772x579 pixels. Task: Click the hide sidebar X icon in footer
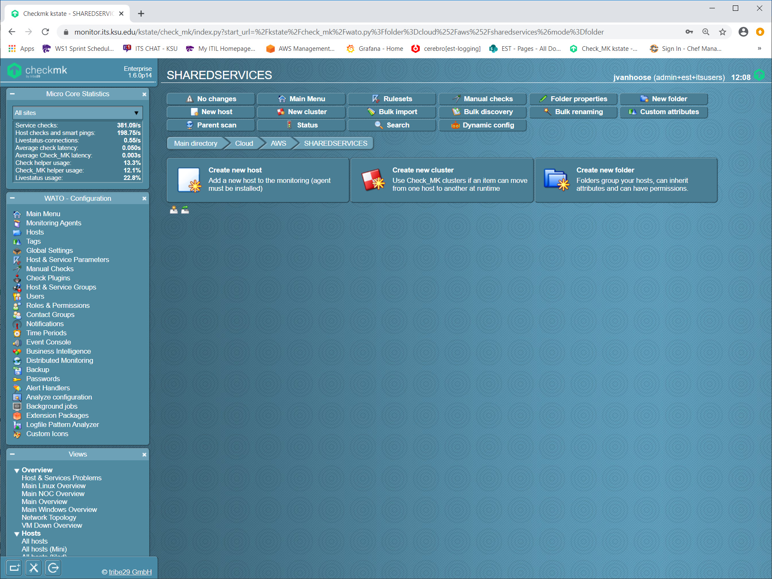[34, 567]
